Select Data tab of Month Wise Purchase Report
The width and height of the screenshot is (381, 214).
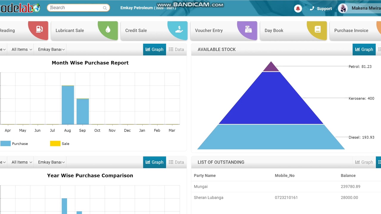176,49
